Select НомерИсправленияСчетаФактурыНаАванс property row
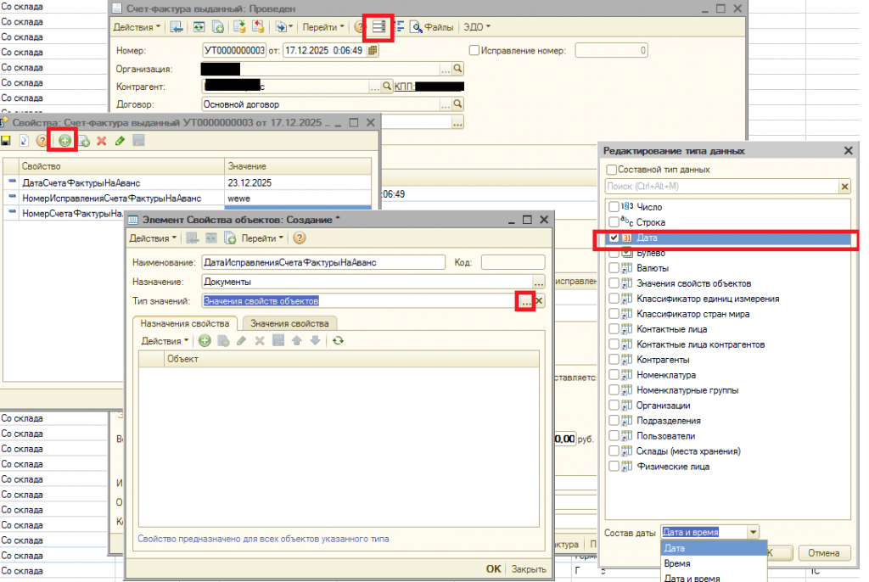Image resolution: width=869 pixels, height=582 pixels. [x=188, y=198]
